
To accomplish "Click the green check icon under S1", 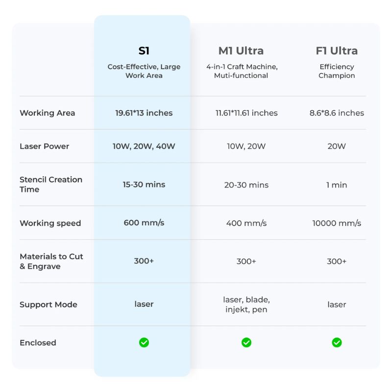I will pyautogui.click(x=144, y=343).
